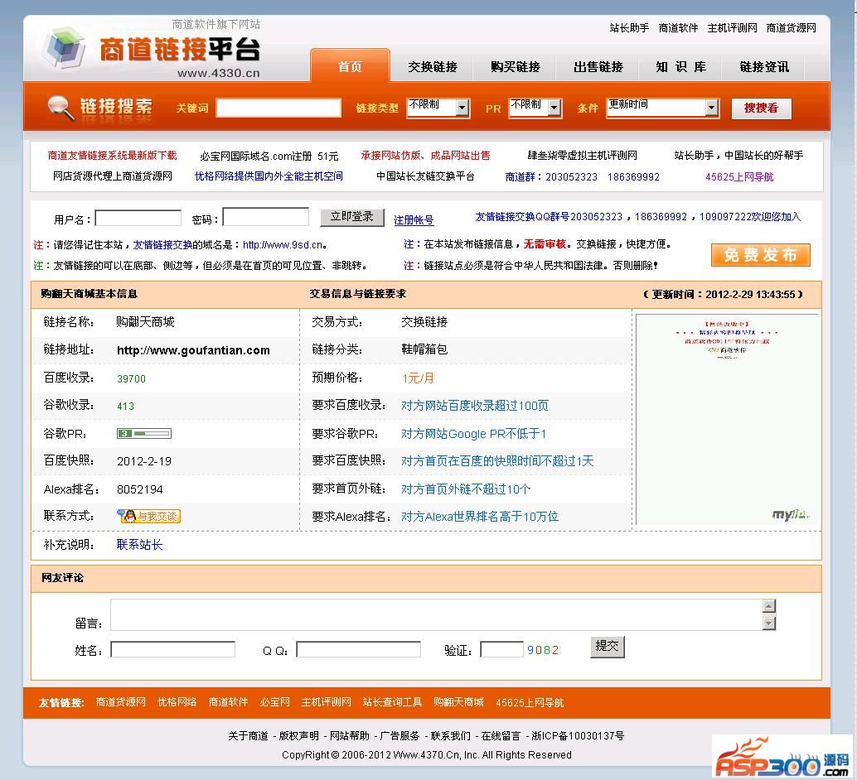Viewport: 857px width, 780px height.
Task: Open the 链接资讯 tab
Action: [x=764, y=66]
